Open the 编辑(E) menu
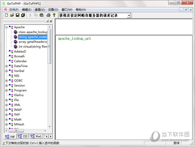Viewport: 195px width, 147px height. click(27, 10)
